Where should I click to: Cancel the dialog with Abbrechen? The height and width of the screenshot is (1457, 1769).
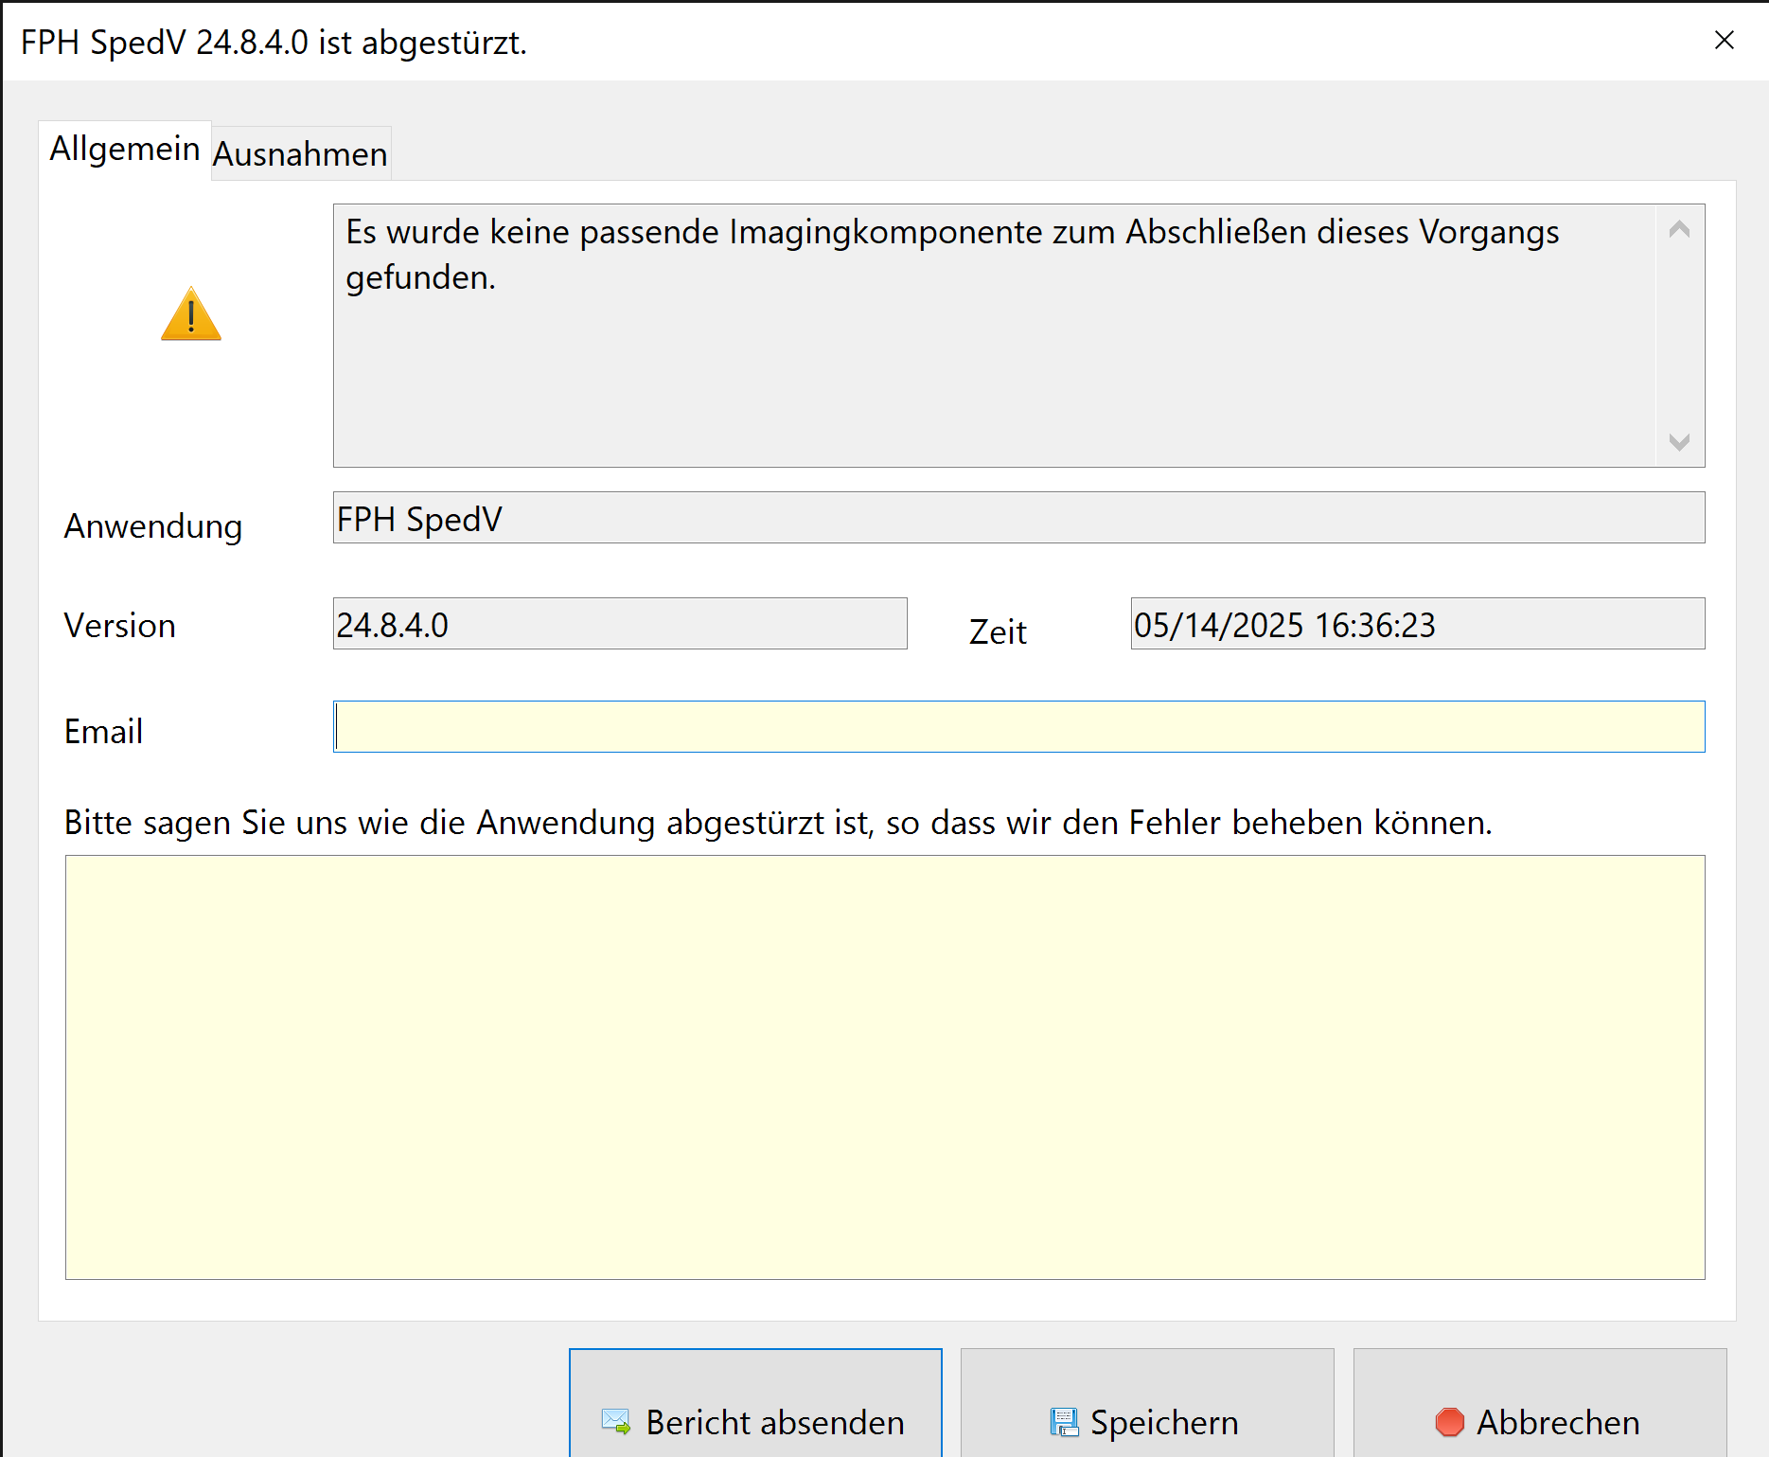tap(1540, 1404)
